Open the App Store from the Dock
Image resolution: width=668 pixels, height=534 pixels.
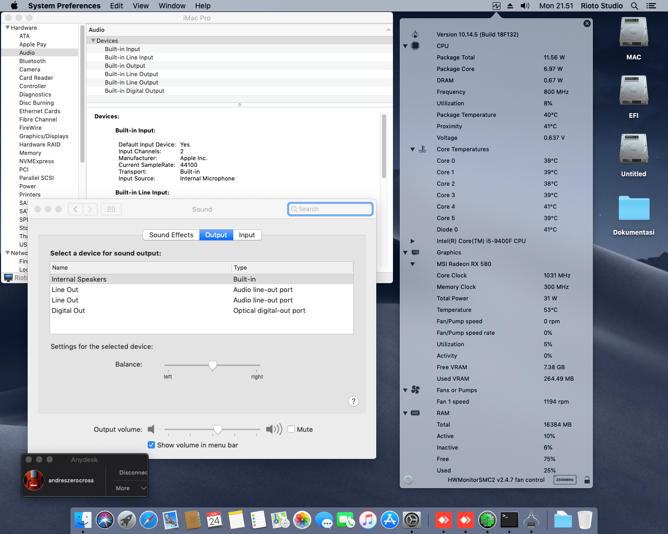tap(390, 520)
